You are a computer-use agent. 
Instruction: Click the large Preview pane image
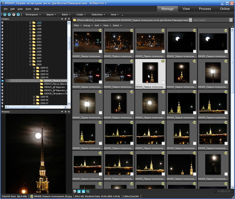[x=36, y=154]
